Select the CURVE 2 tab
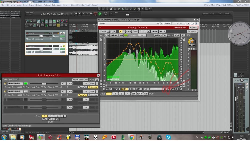 point(132,89)
